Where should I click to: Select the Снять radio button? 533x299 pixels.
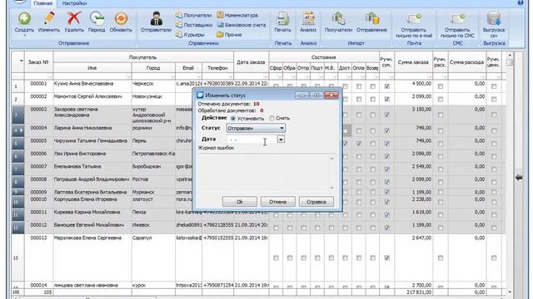271,118
